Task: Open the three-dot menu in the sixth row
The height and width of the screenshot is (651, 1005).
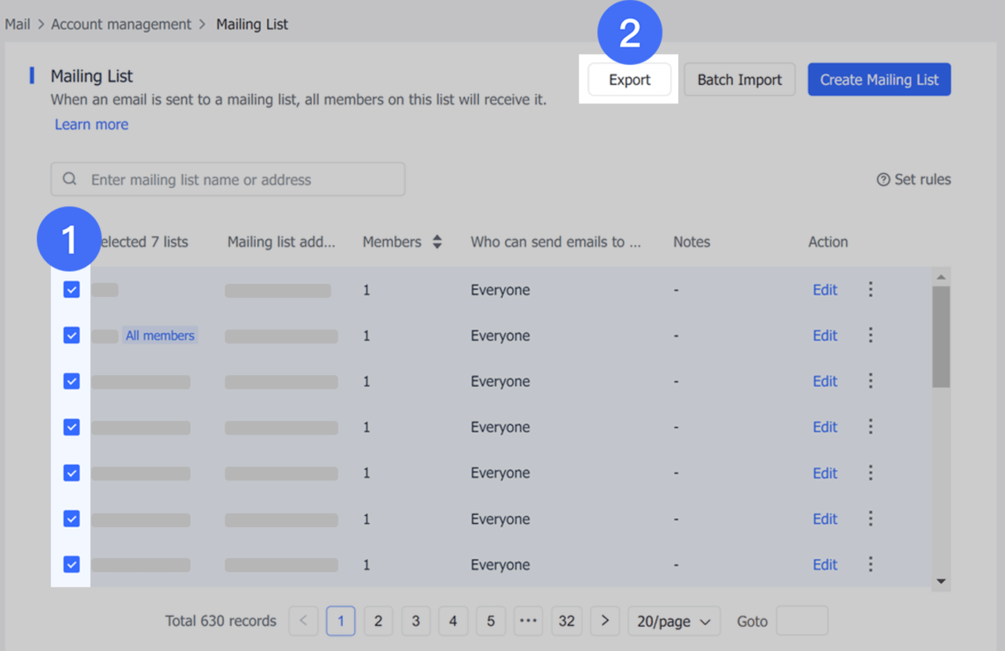Action: click(870, 518)
